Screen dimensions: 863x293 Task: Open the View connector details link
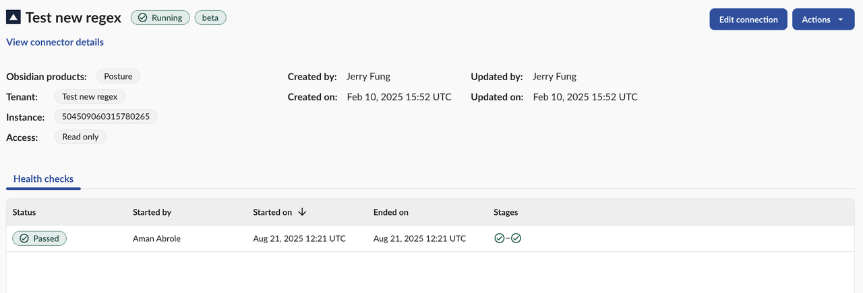(55, 42)
